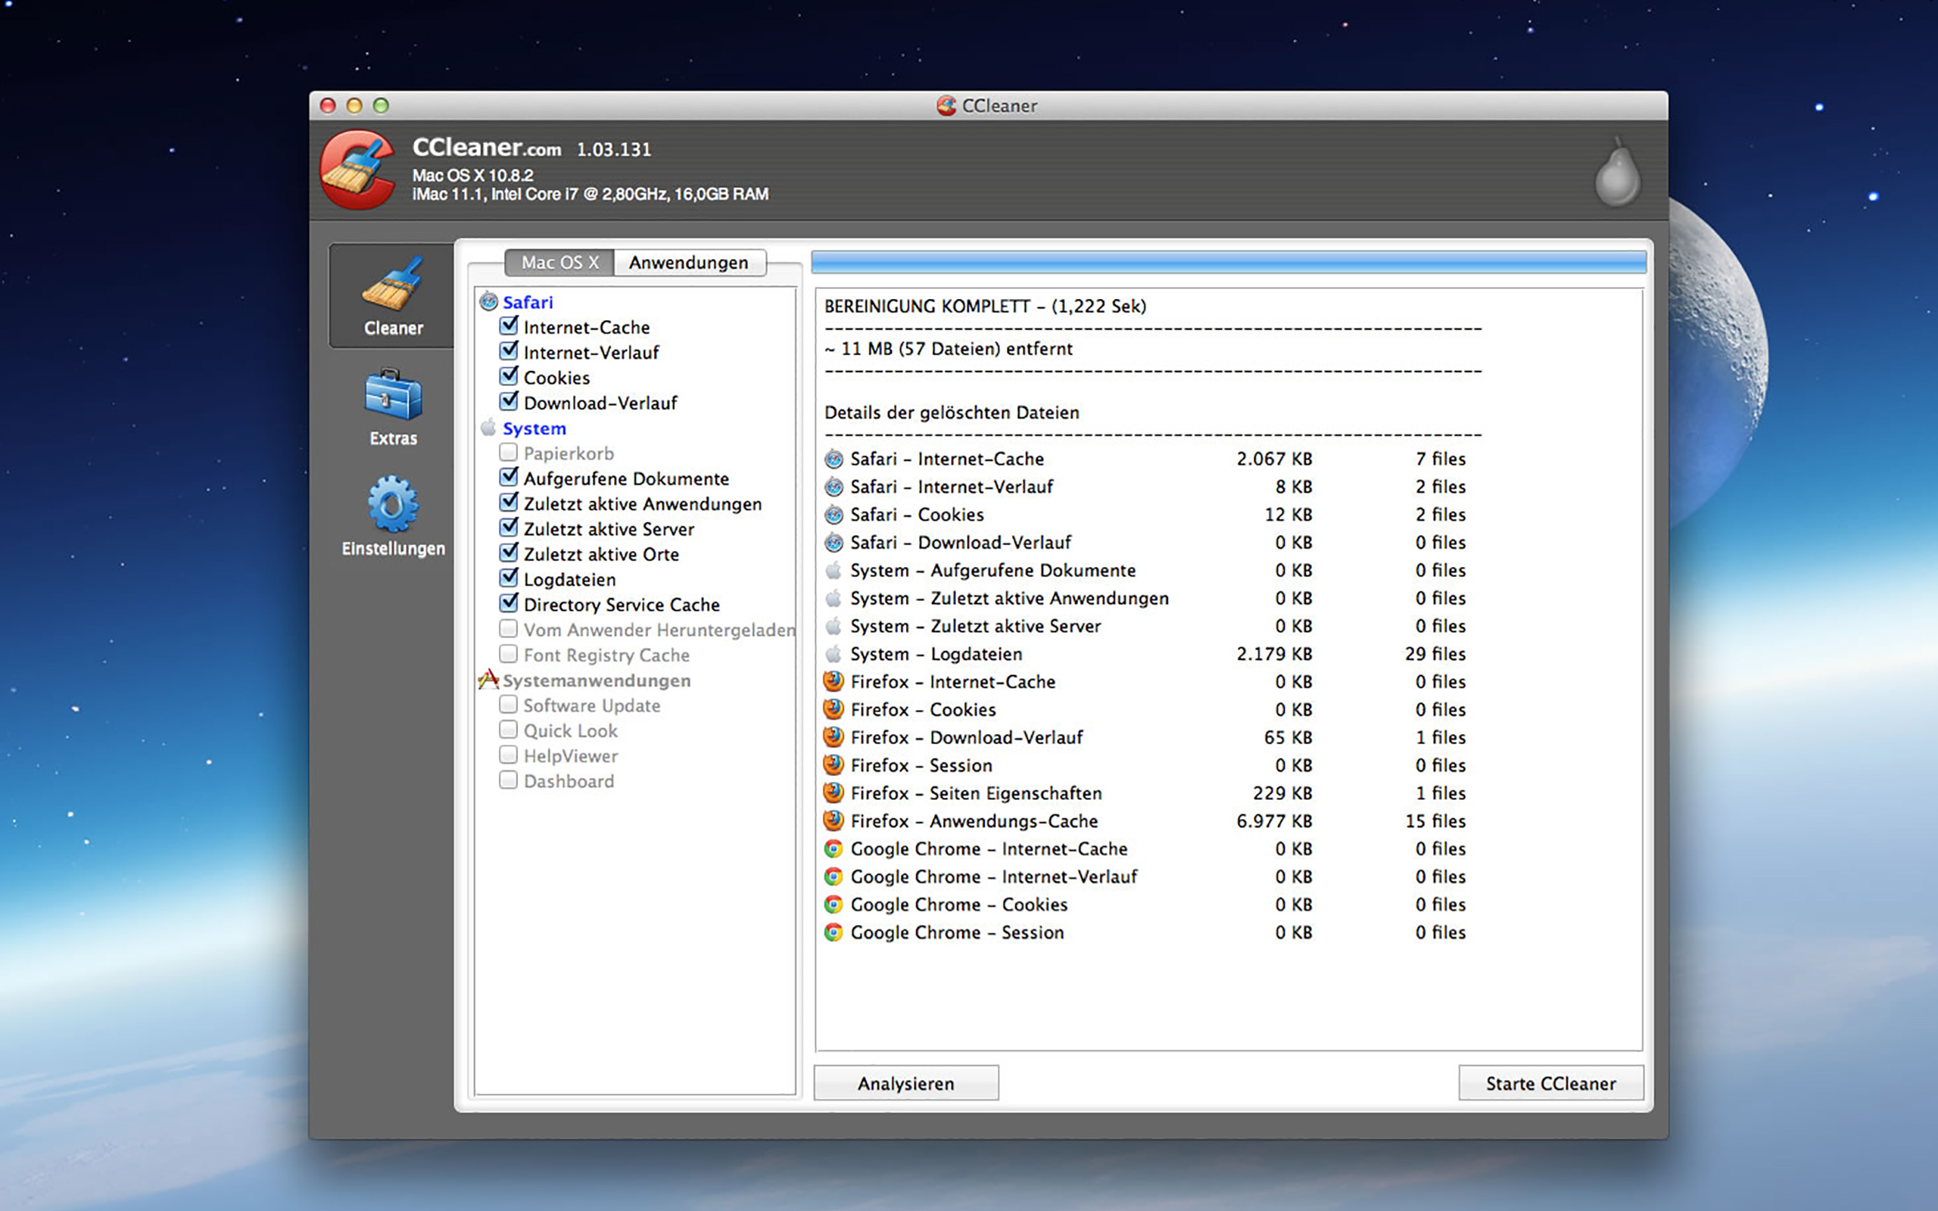Click Firefox icon of Anwendungs-Cache result
Viewport: 1938px width, 1211px height.
tap(833, 821)
